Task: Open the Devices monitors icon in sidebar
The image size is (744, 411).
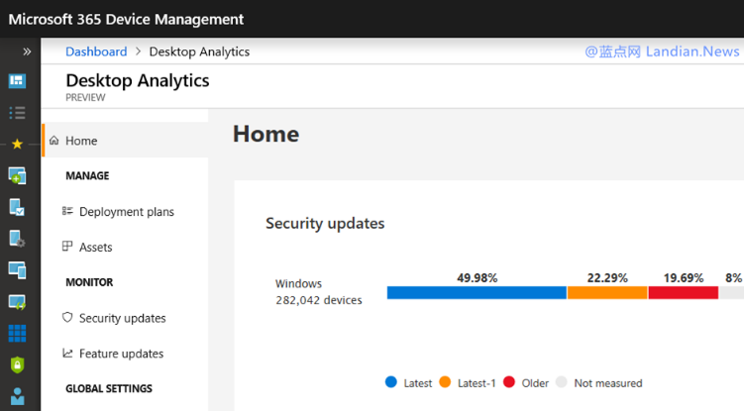Action: click(x=17, y=270)
